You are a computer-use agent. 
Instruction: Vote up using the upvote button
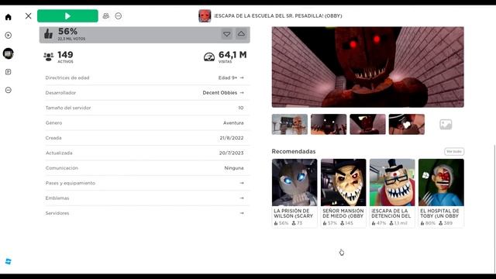coord(241,34)
